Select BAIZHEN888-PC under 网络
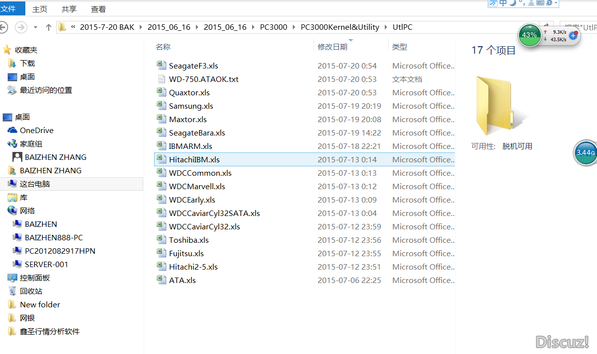 click(54, 237)
